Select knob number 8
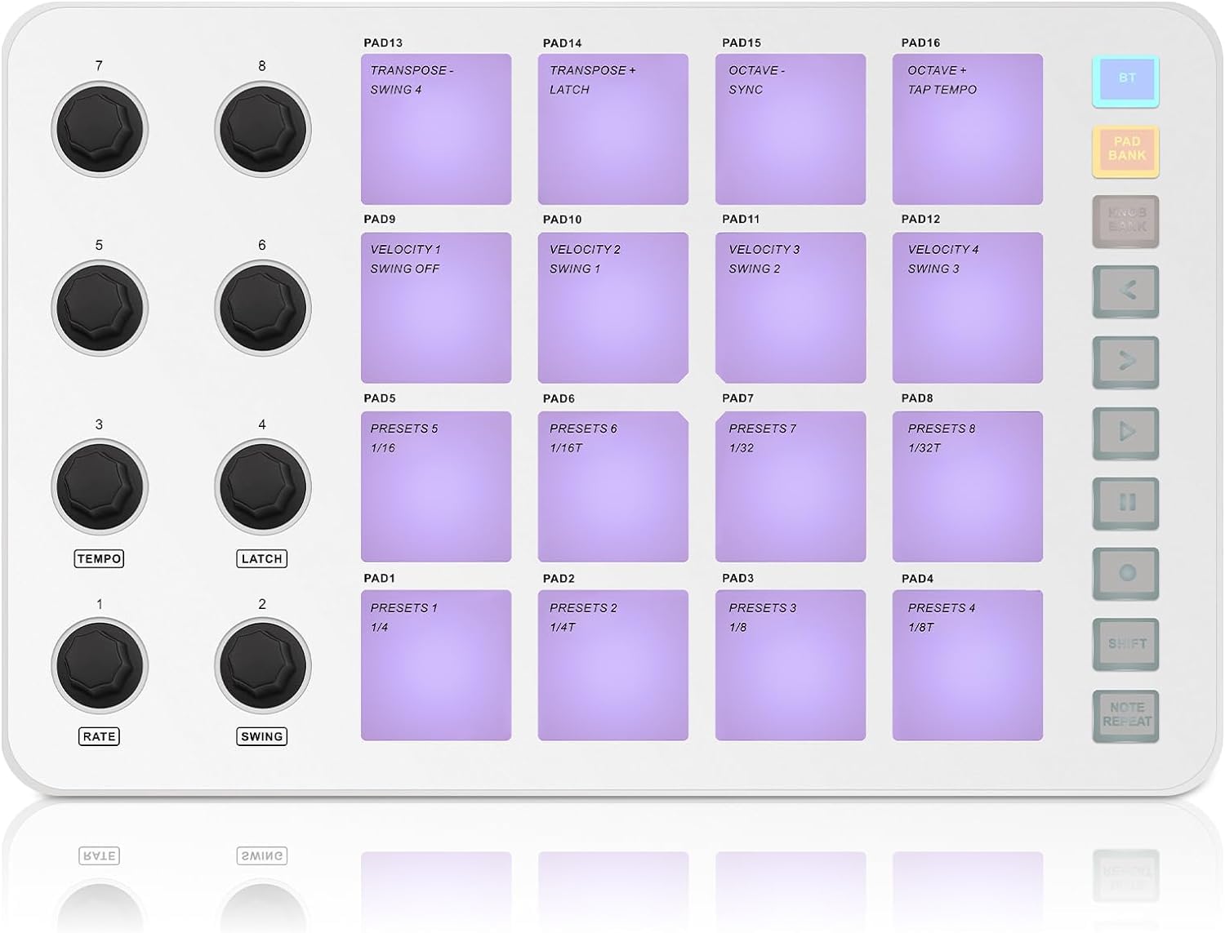Screen dimensions: 1225x933 point(262,129)
